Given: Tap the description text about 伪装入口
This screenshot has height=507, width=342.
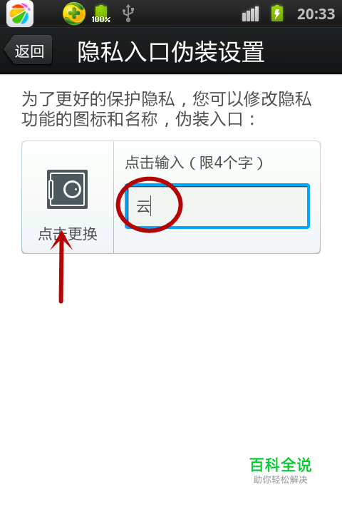Looking at the screenshot, I should [x=166, y=109].
